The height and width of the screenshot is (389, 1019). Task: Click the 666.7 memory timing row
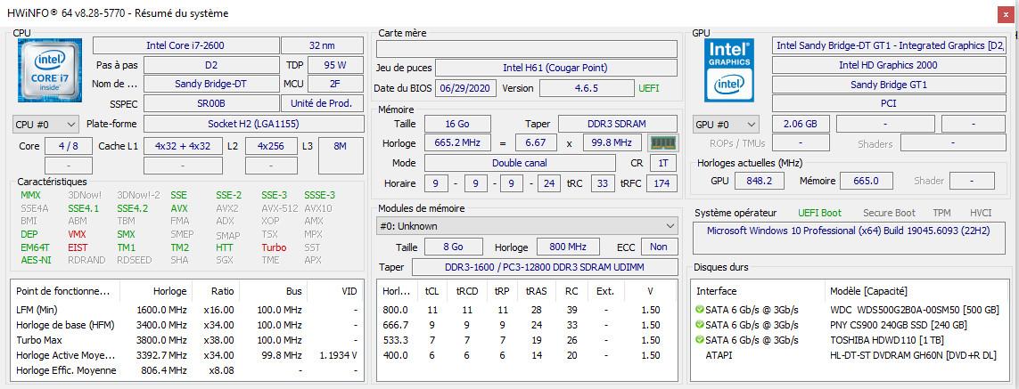(x=527, y=325)
